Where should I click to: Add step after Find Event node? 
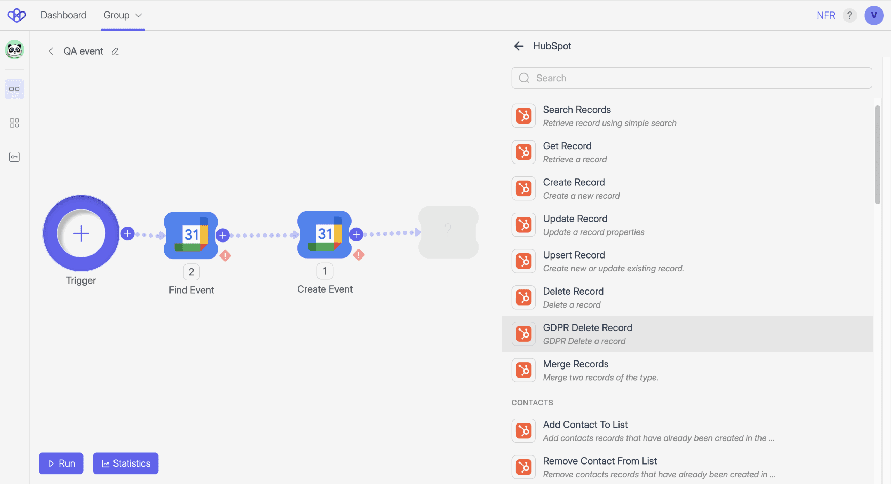pos(223,235)
